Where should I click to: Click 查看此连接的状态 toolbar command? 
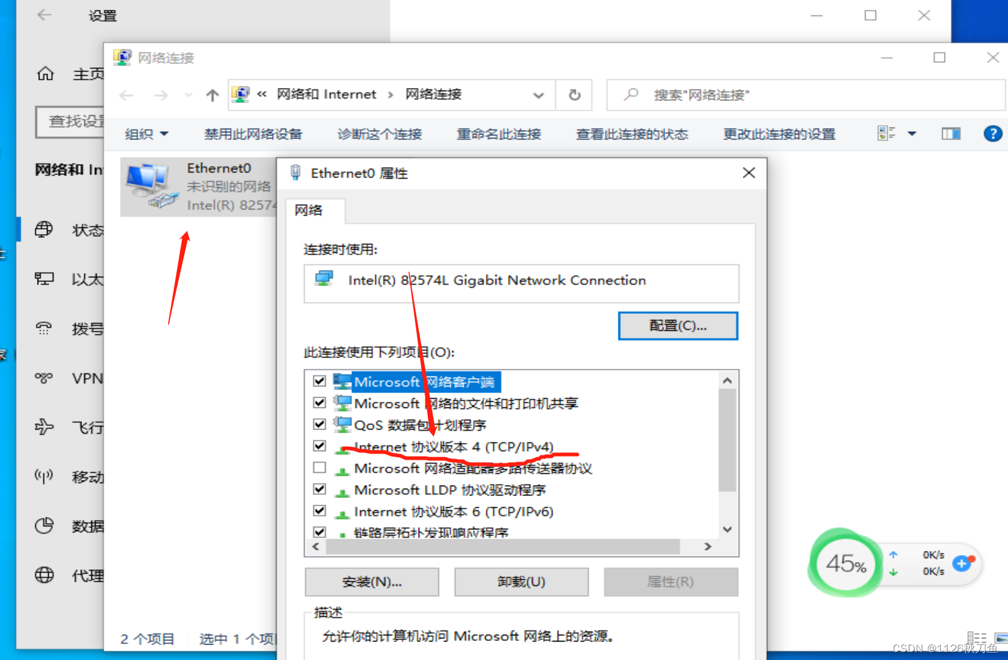[x=632, y=134]
